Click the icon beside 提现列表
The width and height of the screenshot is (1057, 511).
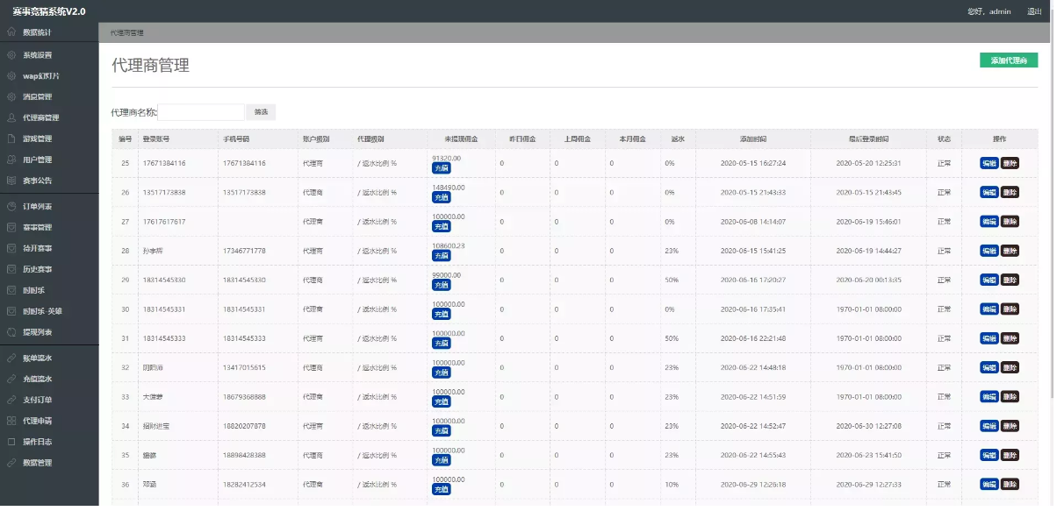pos(11,333)
